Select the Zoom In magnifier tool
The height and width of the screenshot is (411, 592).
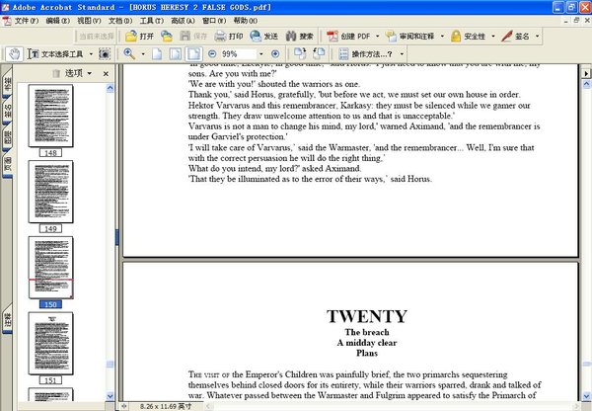[129, 54]
